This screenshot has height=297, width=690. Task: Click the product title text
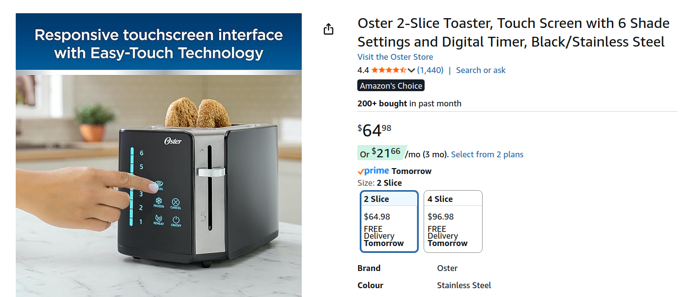point(513,32)
